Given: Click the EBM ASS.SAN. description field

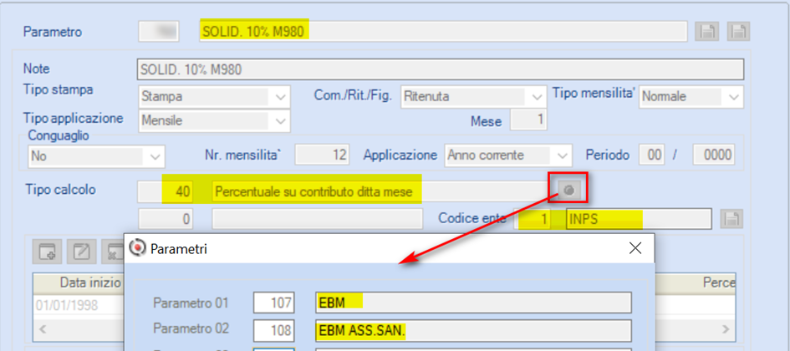Looking at the screenshot, I should pos(474,330).
